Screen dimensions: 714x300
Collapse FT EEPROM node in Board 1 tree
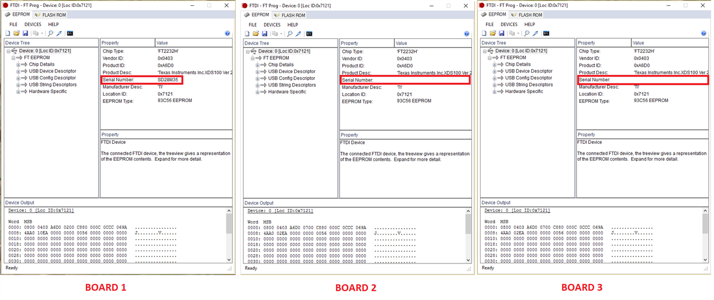click(x=13, y=58)
